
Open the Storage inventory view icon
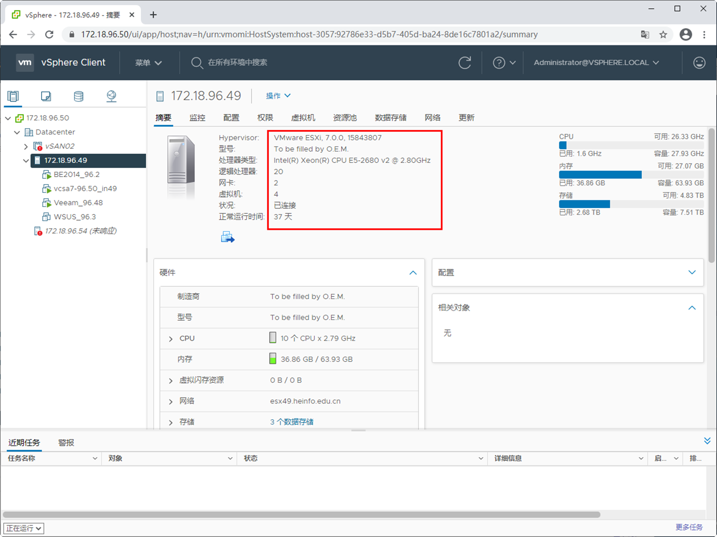[x=78, y=96]
